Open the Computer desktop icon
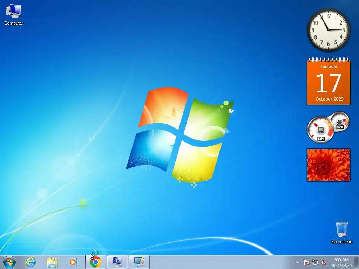The width and height of the screenshot is (359, 269). click(14, 15)
